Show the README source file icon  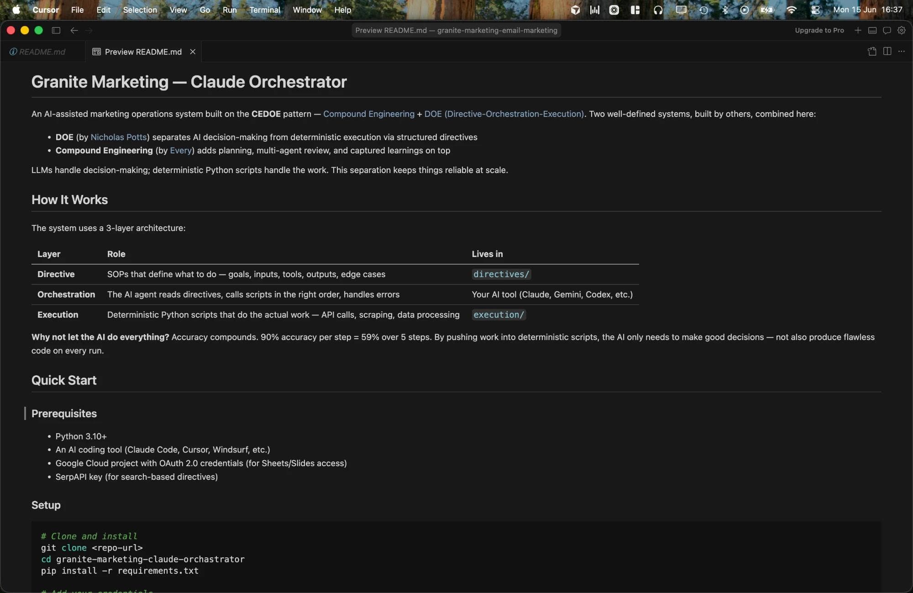pos(872,51)
